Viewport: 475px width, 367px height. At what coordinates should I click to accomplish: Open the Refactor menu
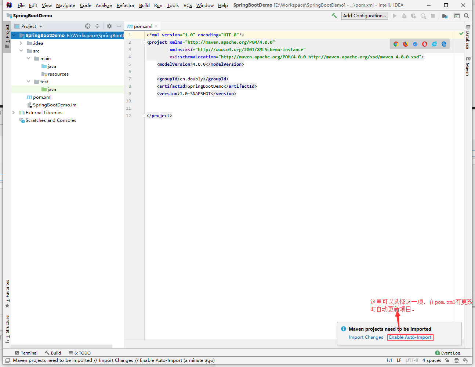[125, 5]
